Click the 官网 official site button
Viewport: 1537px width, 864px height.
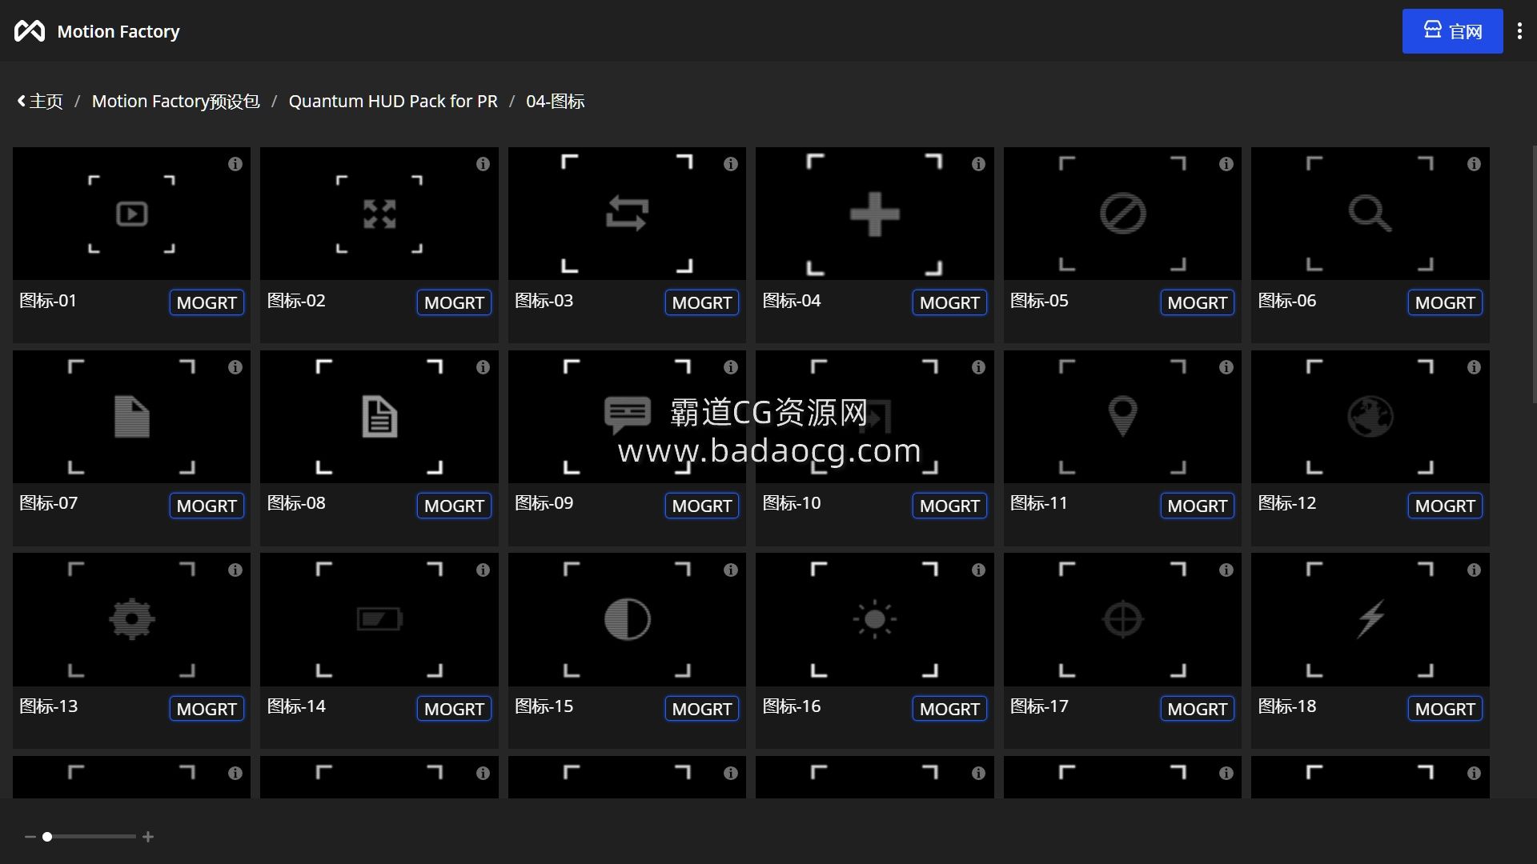tap(1452, 31)
